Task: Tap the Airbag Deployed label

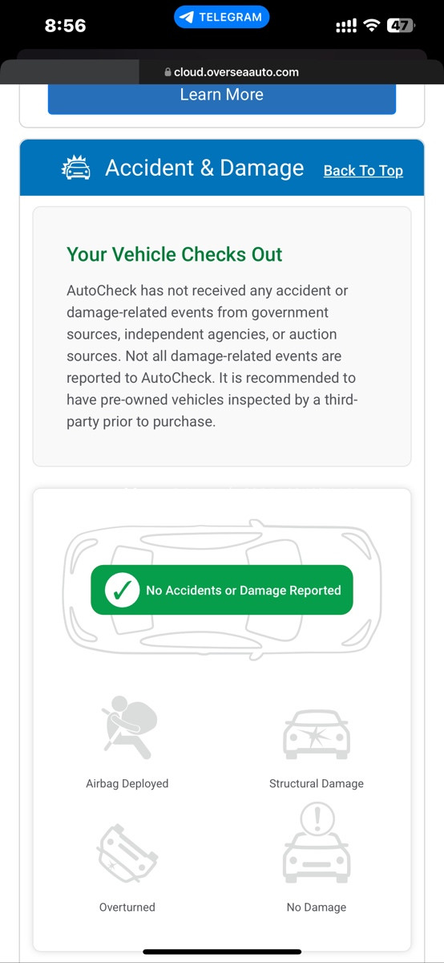Action: [127, 783]
